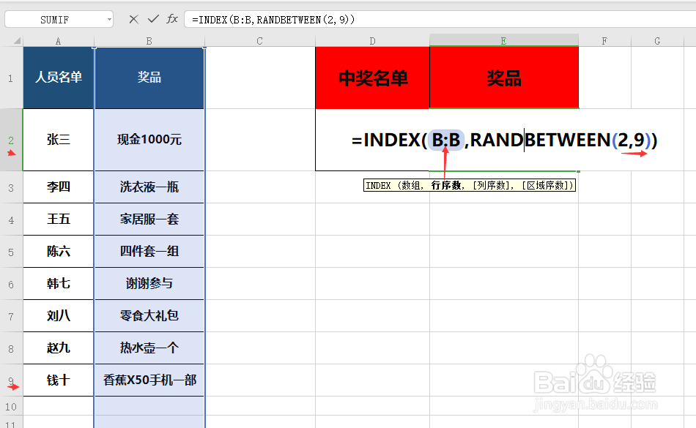Image resolution: width=696 pixels, height=428 pixels.
Task: Click the INDEX function name in tooltip
Action: pos(378,186)
